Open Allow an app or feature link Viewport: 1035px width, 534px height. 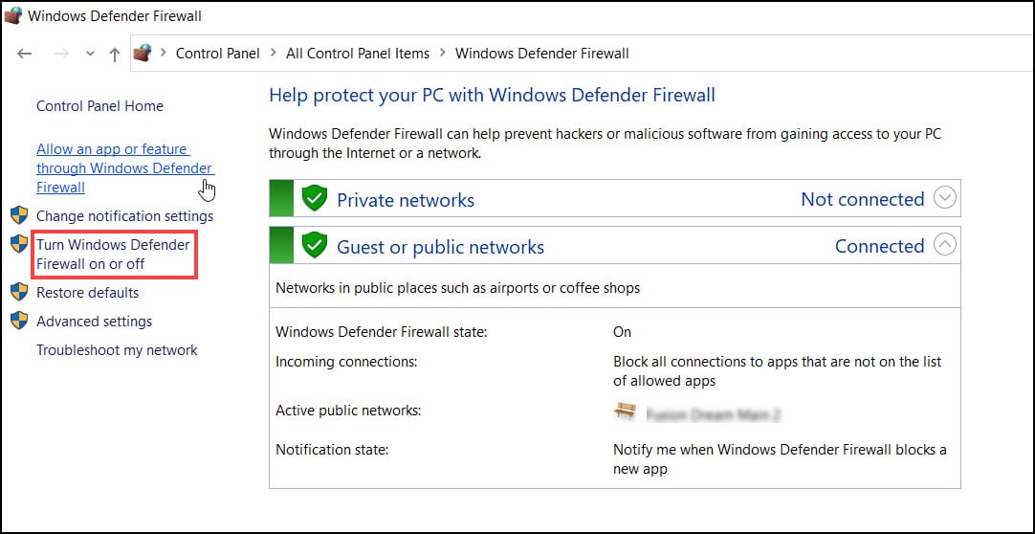tap(125, 168)
